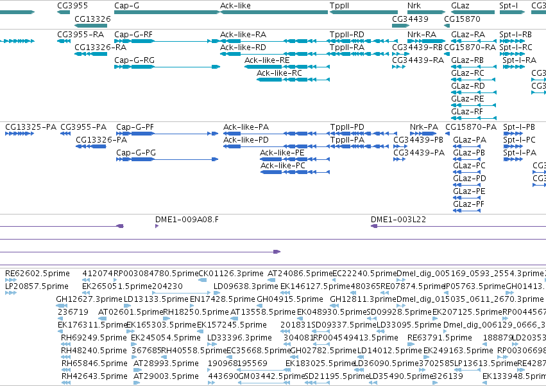This screenshot has width=546, height=386.
Task: Click the Spt-I gene label
Action: (509, 6)
